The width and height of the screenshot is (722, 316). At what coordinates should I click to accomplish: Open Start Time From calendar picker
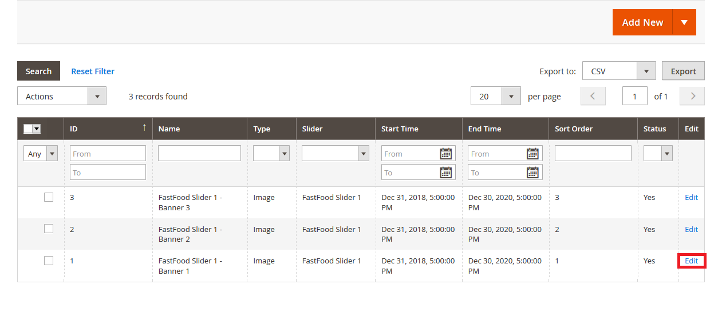[445, 154]
